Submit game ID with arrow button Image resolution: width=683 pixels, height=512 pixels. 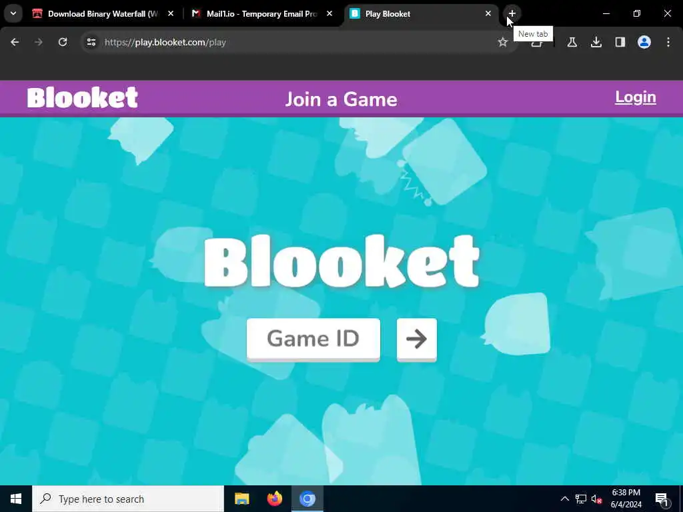(x=416, y=339)
